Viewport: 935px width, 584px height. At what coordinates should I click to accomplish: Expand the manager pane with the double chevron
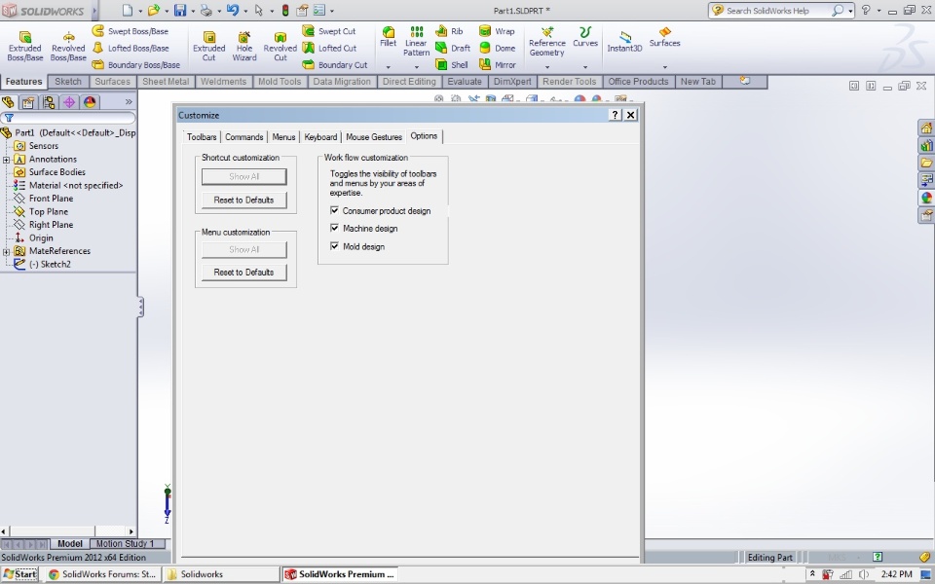click(129, 102)
